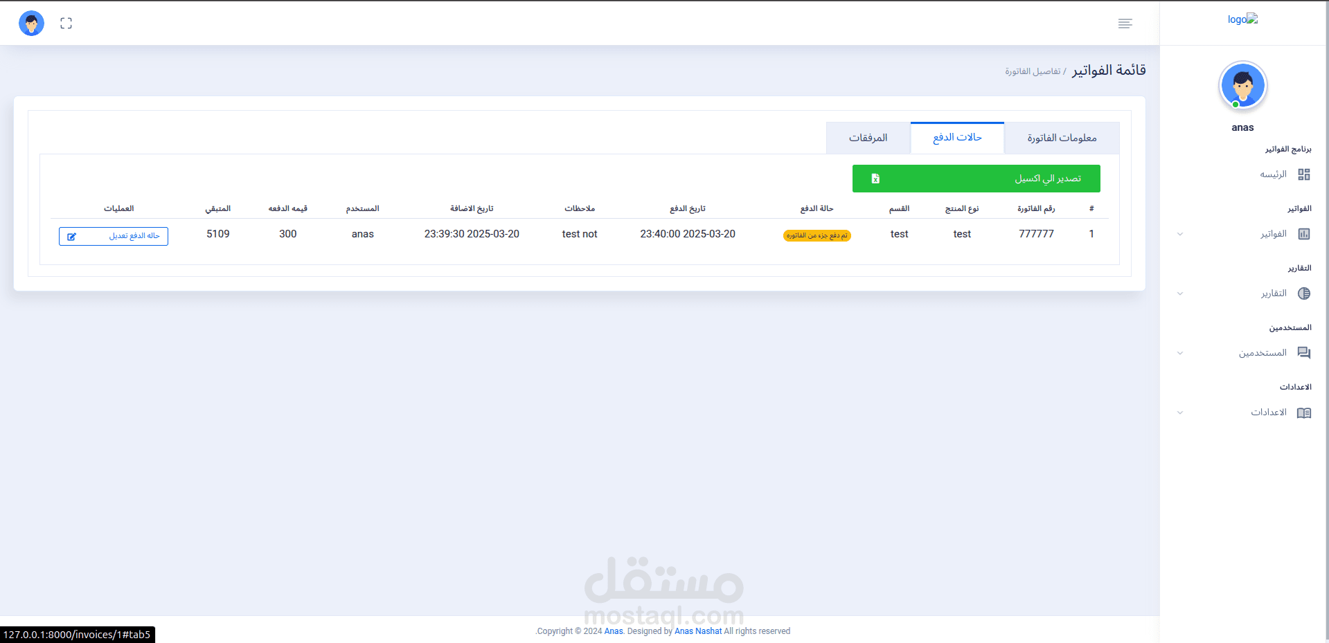Image resolution: width=1329 pixels, height=643 pixels.
Task: Click remaining amount 5109 cell
Action: (x=218, y=234)
